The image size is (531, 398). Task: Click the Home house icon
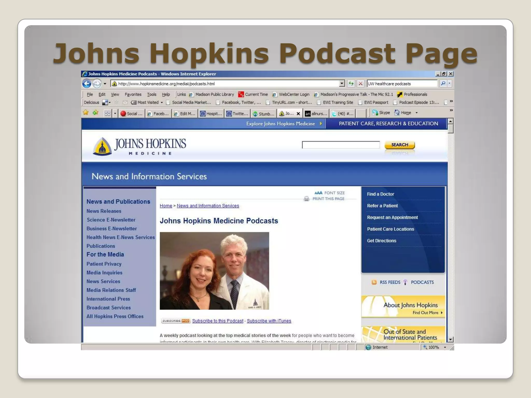coord(397,112)
